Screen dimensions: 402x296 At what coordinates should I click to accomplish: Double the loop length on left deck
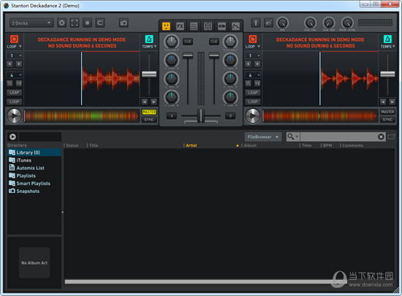pos(19,83)
